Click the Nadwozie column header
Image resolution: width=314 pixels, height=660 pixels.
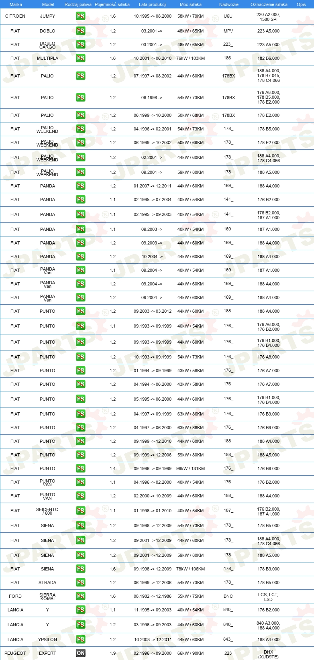229,4
